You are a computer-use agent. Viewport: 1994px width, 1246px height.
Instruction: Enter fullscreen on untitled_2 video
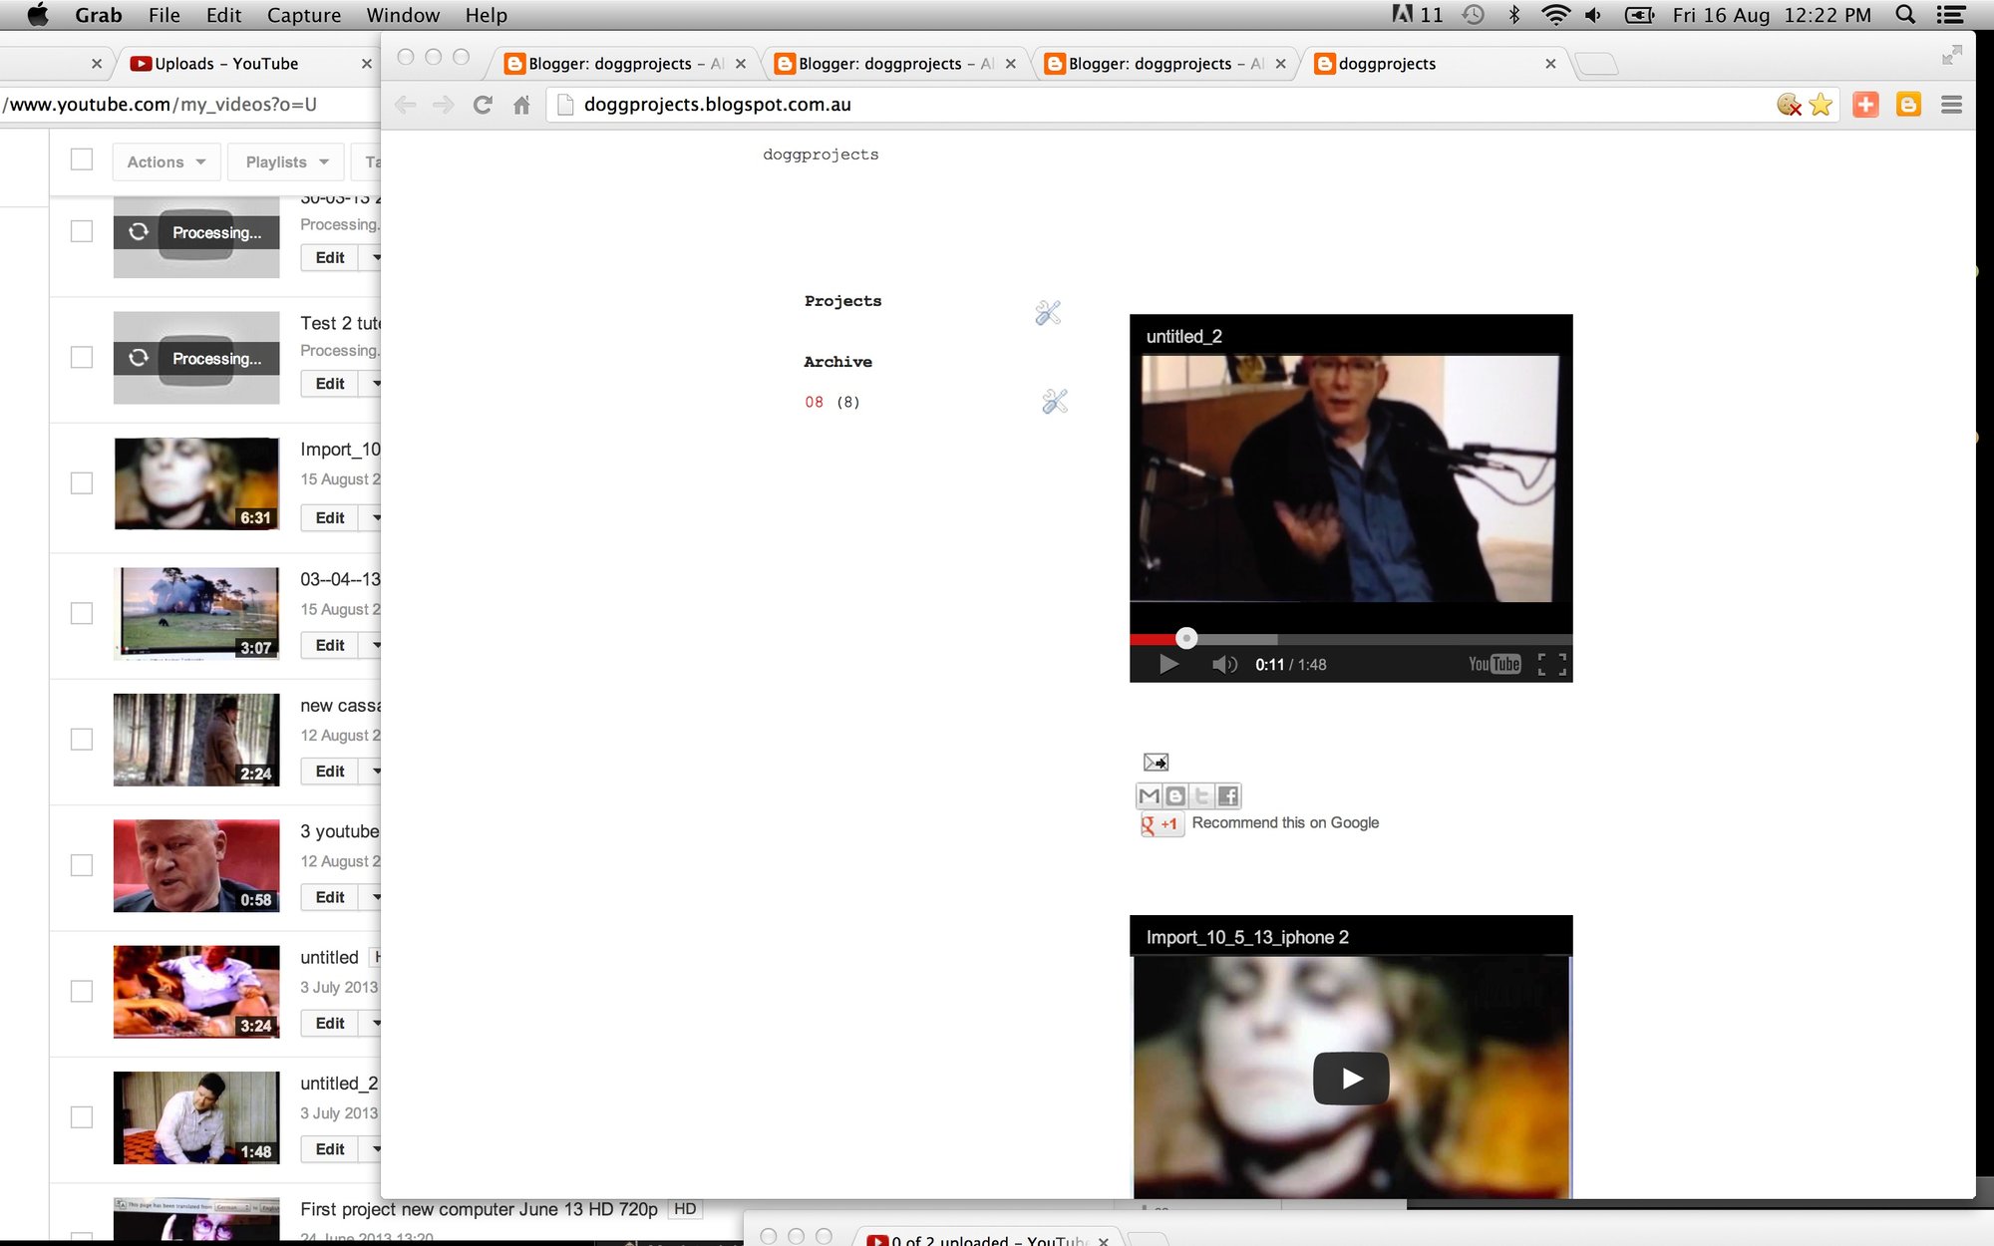coord(1551,665)
